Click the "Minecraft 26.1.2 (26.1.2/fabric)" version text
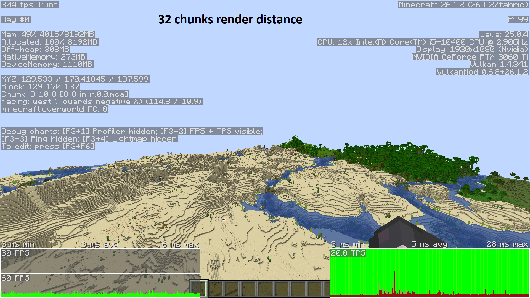 point(464,5)
